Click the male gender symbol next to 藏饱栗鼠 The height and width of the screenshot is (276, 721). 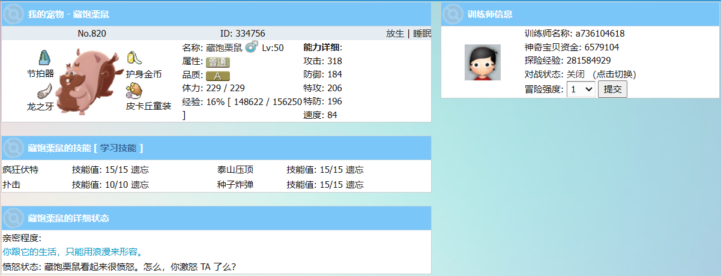(x=252, y=47)
